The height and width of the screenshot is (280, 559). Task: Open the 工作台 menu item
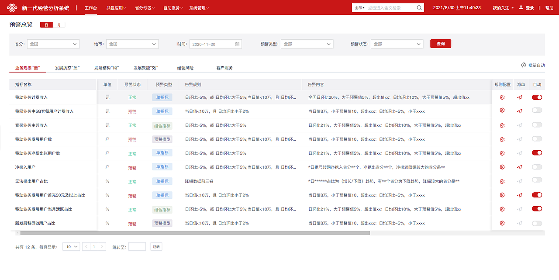tap(90, 8)
